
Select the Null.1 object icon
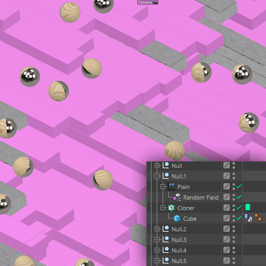click(x=166, y=176)
